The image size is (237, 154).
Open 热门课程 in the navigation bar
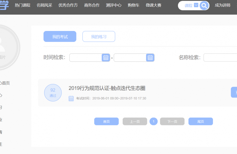[23, 5]
